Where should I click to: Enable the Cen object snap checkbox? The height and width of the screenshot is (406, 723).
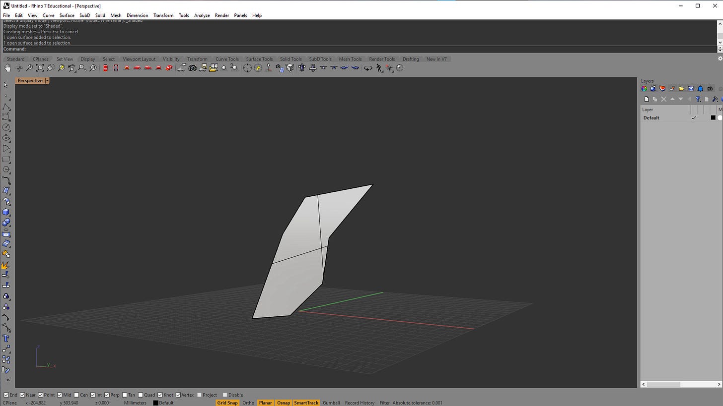(x=76, y=395)
